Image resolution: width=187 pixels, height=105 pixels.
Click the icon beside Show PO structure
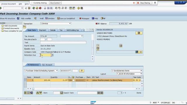pos(18,18)
